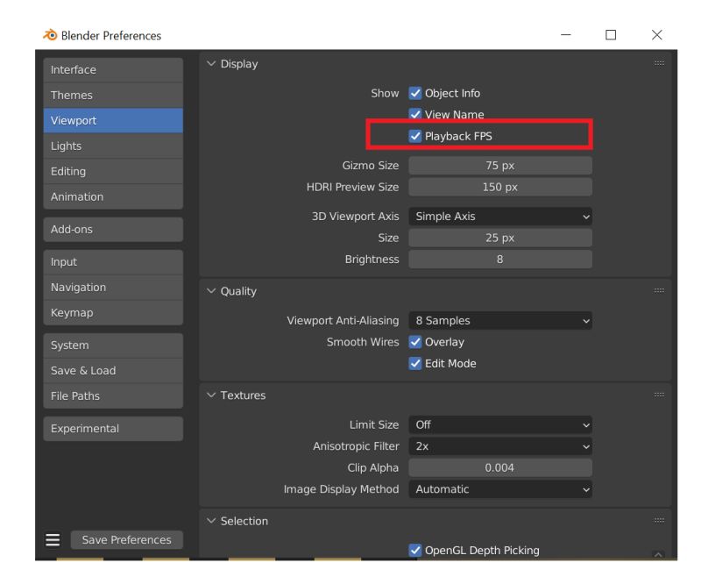Open the Limit Size dropdown

click(500, 425)
